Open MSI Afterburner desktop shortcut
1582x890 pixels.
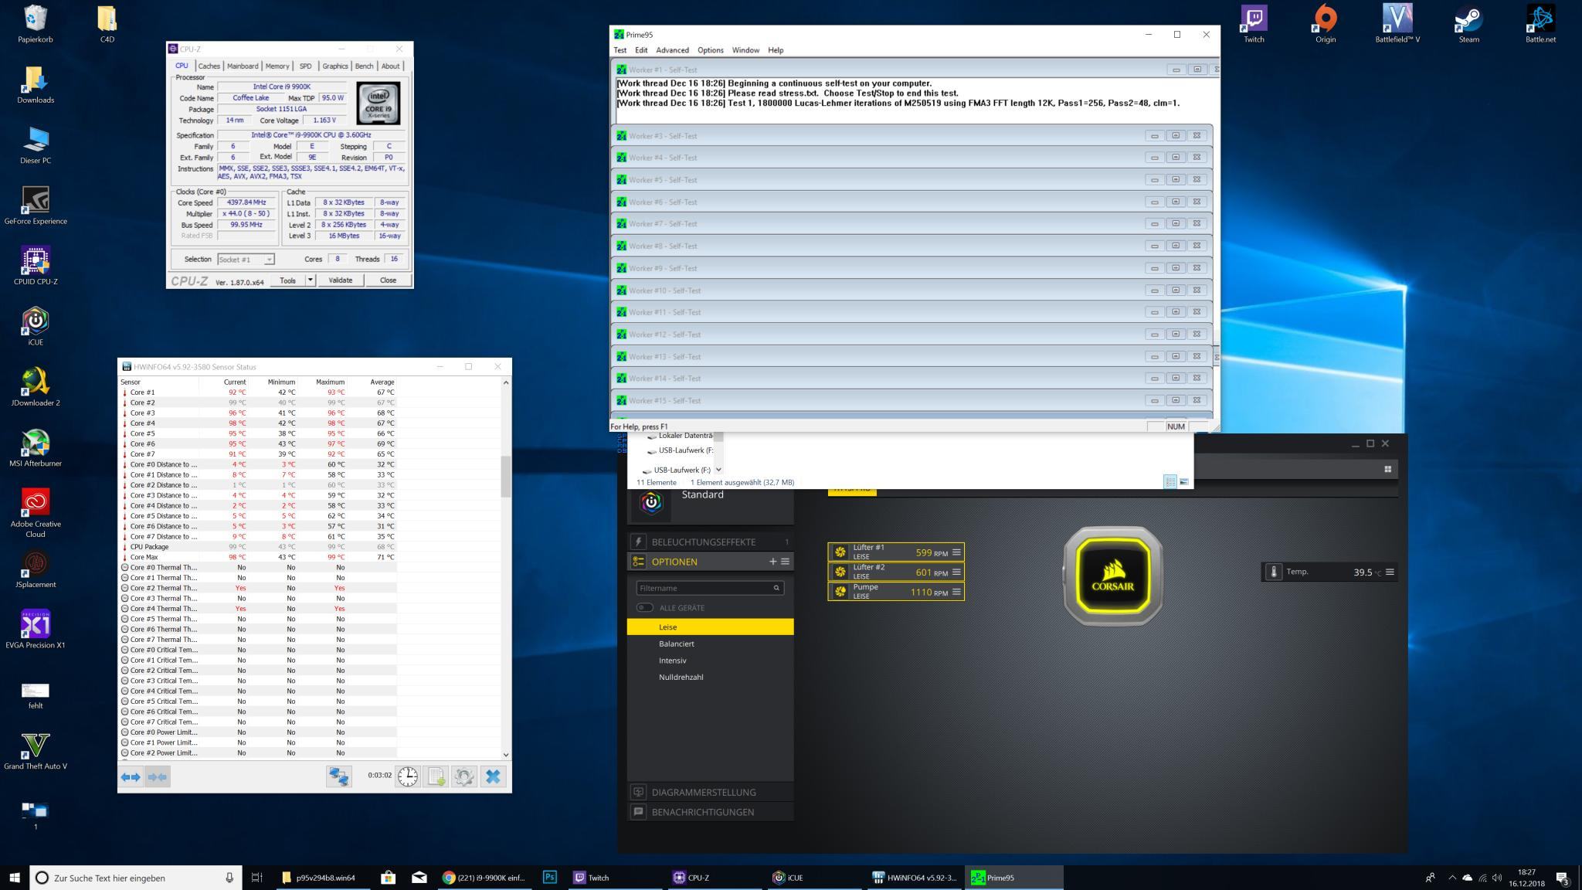pos(36,448)
